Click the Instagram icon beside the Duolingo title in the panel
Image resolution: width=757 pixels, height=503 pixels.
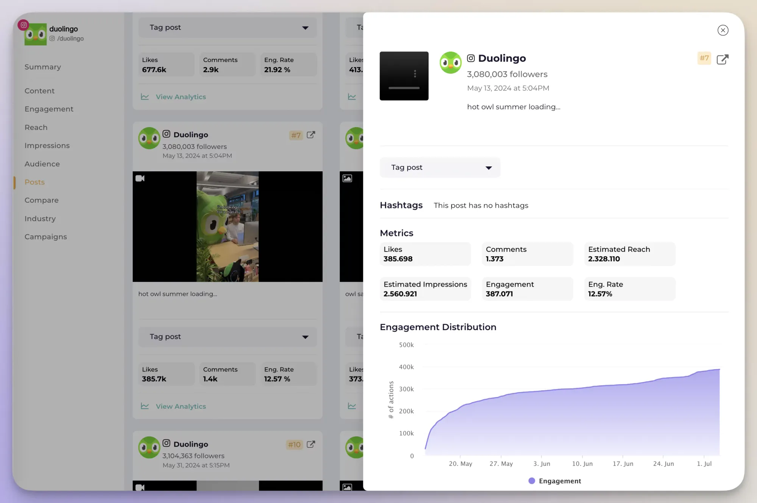(x=470, y=58)
